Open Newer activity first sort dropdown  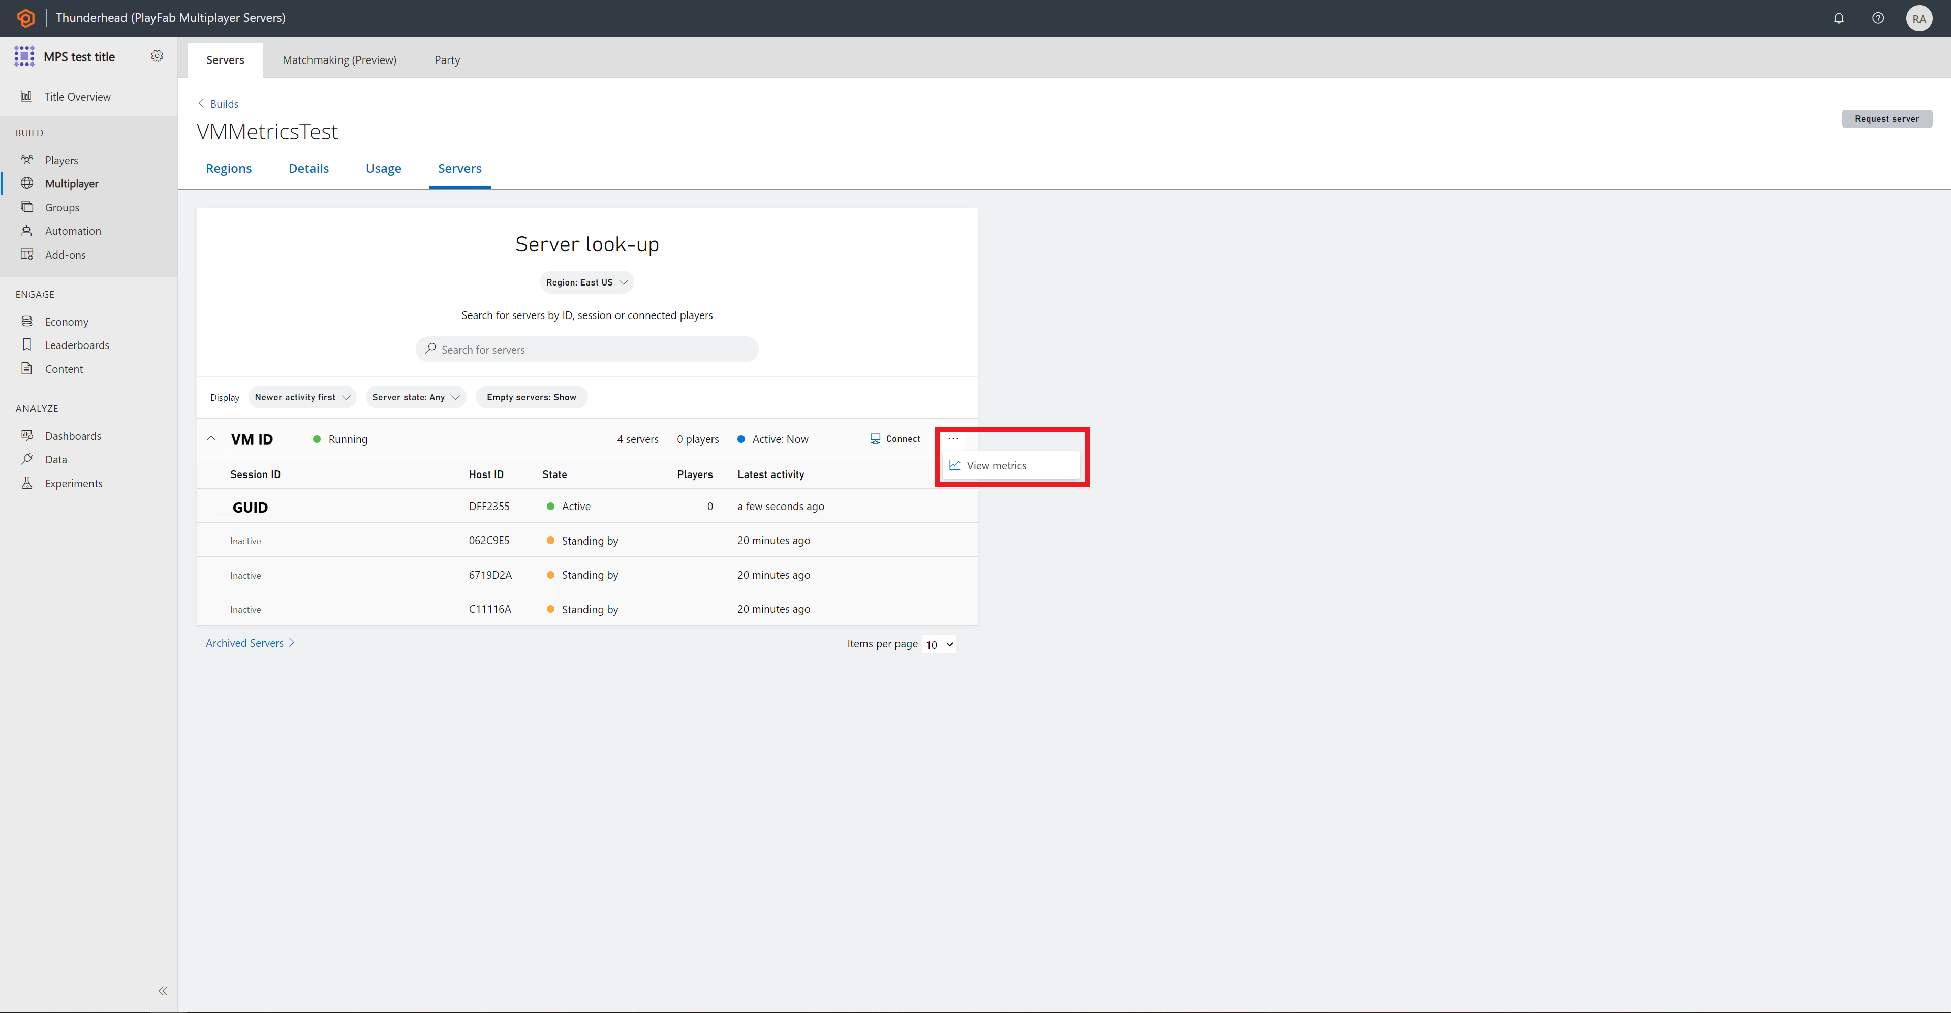point(302,397)
